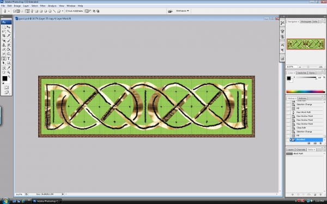Open the Pen tool preset picker arrow
The height and width of the screenshot is (204, 327).
(x=9, y=11)
